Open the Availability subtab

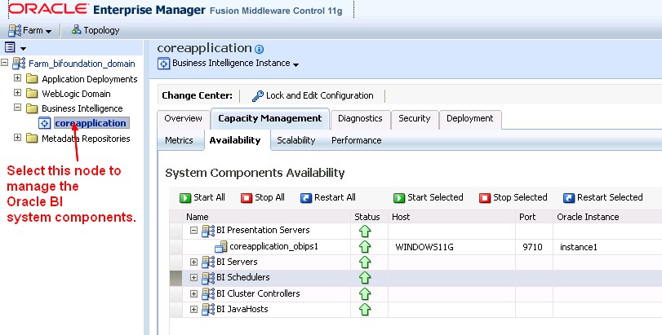pos(235,140)
